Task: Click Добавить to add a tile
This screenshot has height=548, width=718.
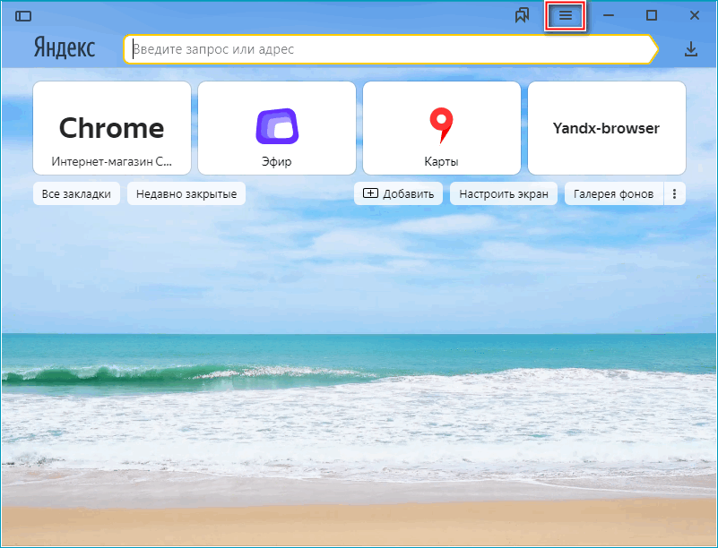Action: coord(398,194)
